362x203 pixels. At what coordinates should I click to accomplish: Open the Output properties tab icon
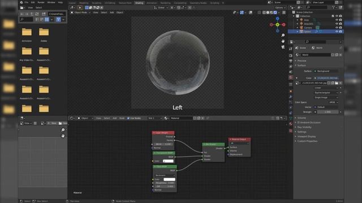point(291,61)
